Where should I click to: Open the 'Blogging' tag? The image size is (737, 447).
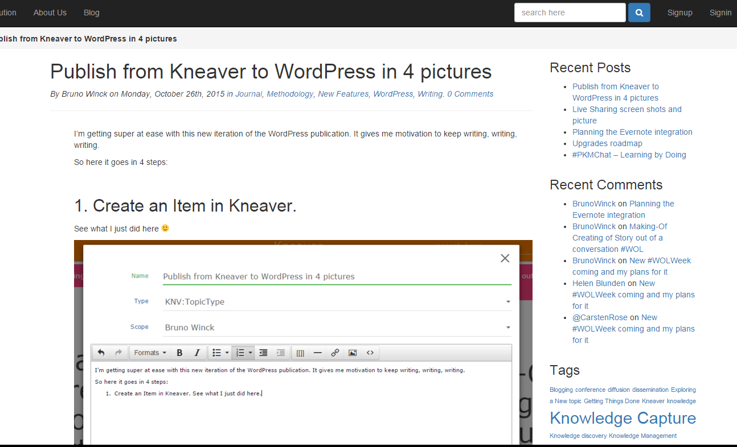pos(561,390)
